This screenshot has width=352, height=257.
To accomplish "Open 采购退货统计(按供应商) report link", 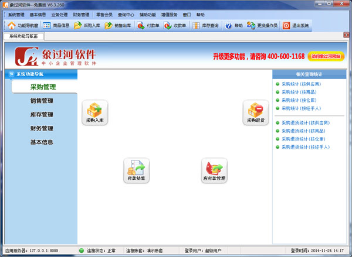I will pos(306,123).
